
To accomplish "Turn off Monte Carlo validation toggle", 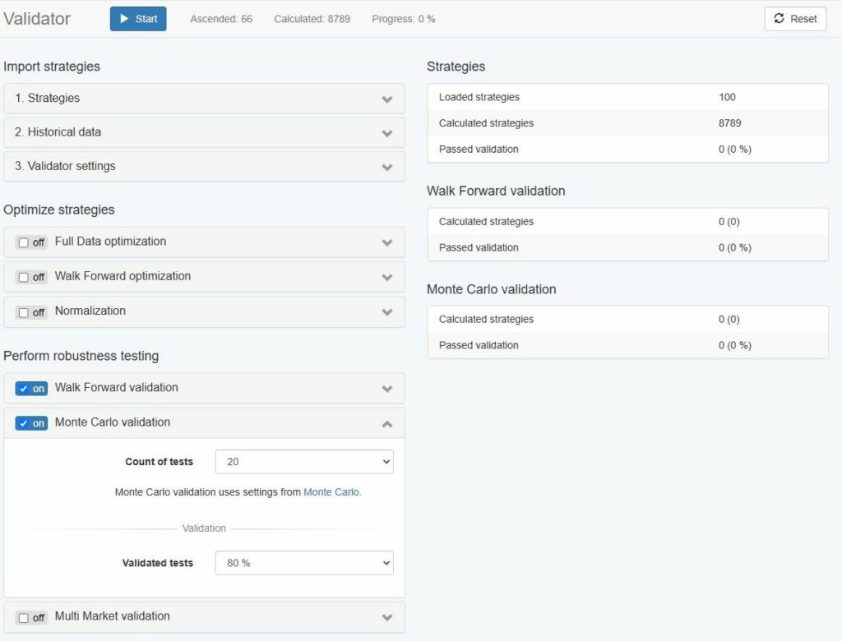I will 31,423.
